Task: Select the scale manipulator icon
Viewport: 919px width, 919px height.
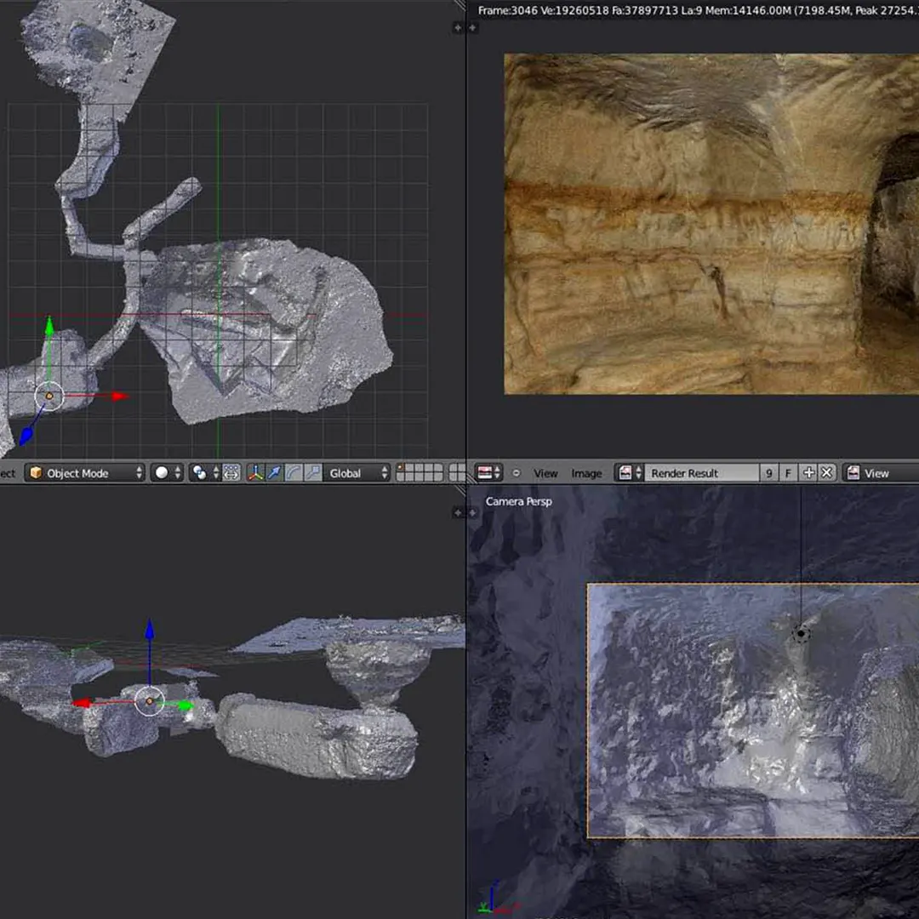Action: [x=312, y=473]
